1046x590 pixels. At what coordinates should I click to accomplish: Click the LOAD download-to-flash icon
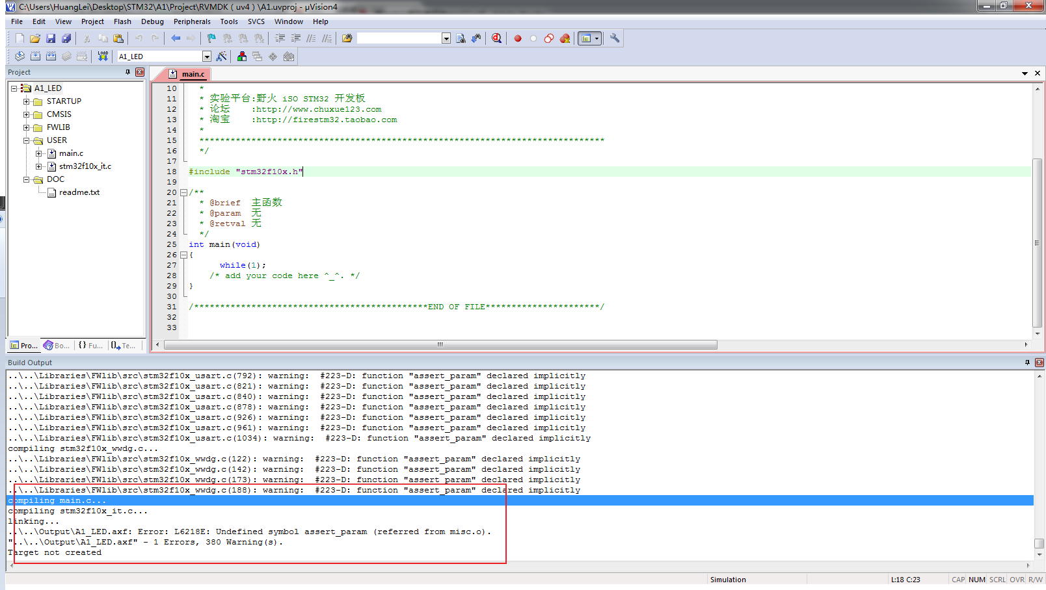pos(103,57)
